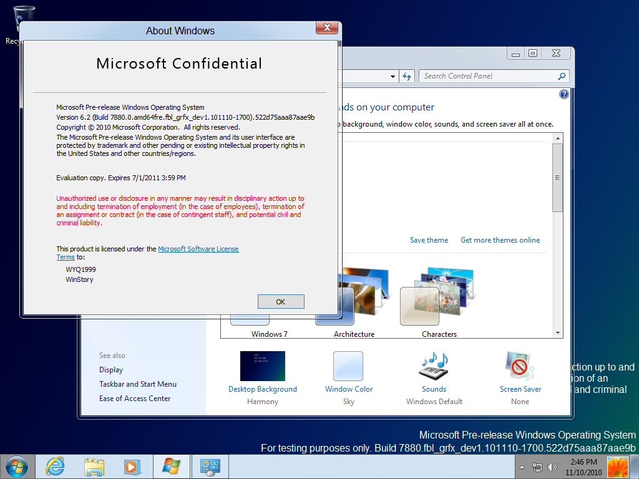Open Ease of Access Center link

click(135, 399)
